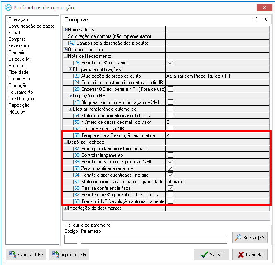
Task: Click the Parâmetro search text field
Action: pyautogui.click(x=154, y=239)
